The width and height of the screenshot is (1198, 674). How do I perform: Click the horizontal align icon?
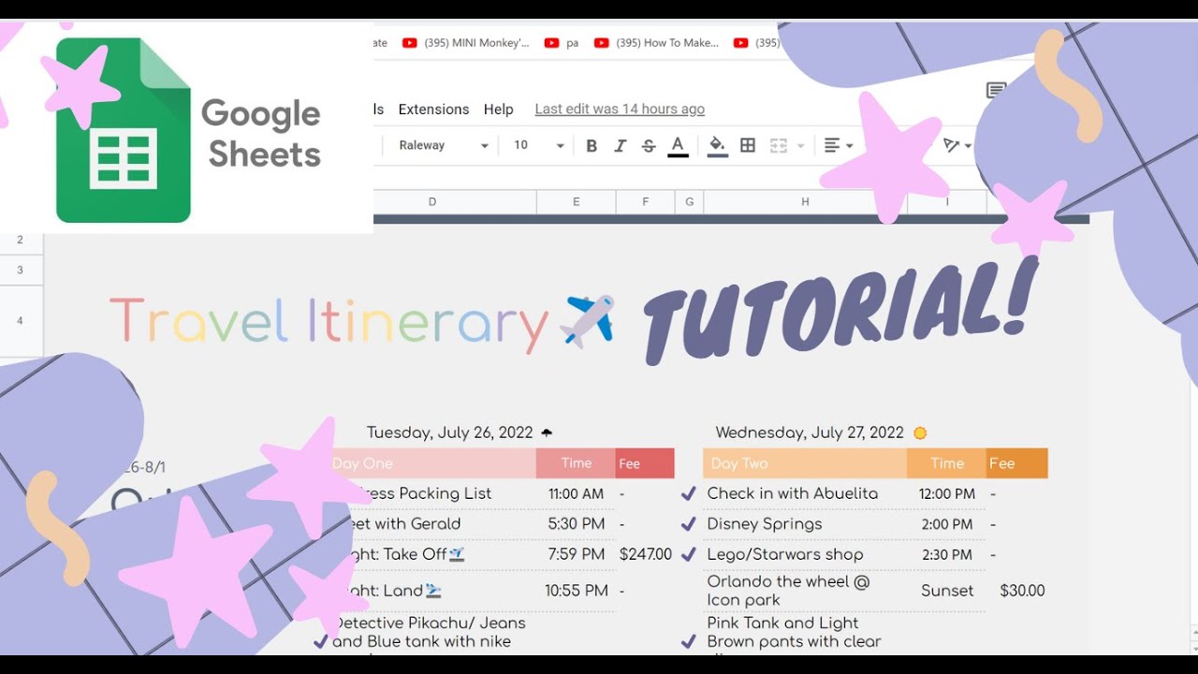tap(832, 145)
